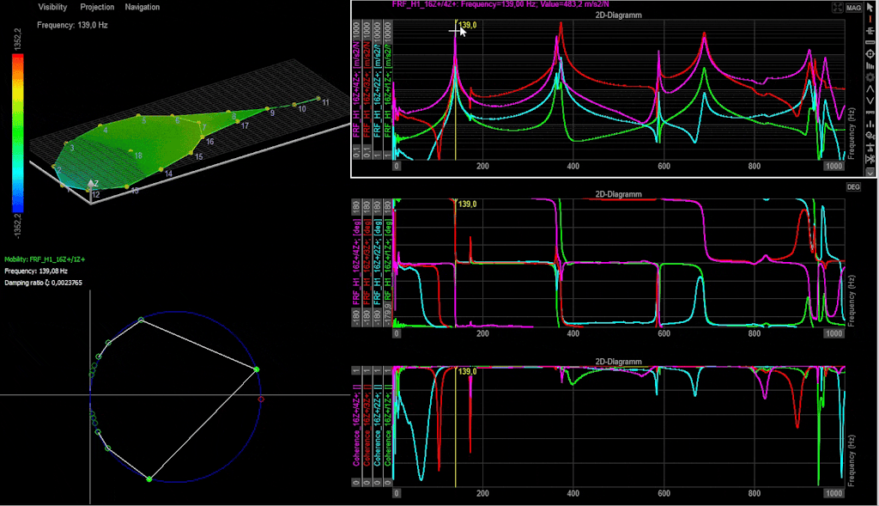Viewport: 879px width, 506px height.
Task: Click magenta FRF_H1_16Z+/4Z+ axis upper limit 1000
Action: click(x=356, y=31)
